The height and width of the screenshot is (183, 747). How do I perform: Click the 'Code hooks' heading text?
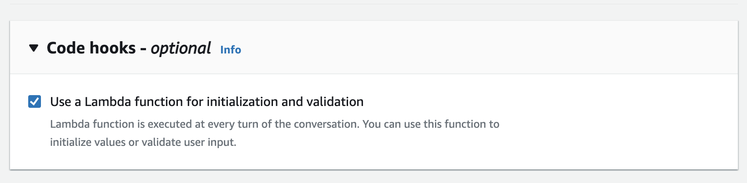click(91, 48)
